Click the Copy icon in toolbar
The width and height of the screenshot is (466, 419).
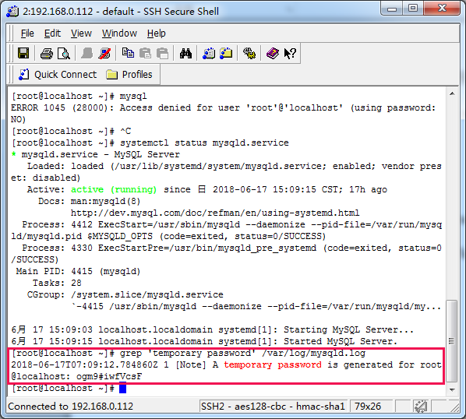pos(128,53)
